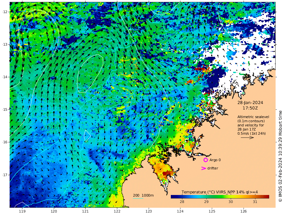Image resolution: width=282 pixels, height=217 pixels.
Task: Click the 'and velocity for' caption line
Action: click(251, 125)
